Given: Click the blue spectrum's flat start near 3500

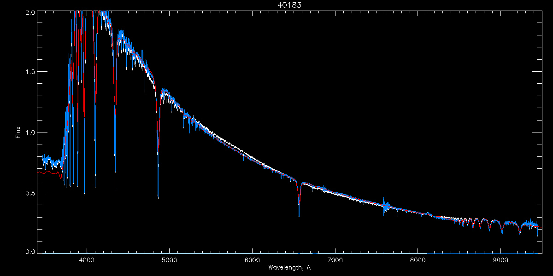Looking at the screenshot, I should [51, 161].
